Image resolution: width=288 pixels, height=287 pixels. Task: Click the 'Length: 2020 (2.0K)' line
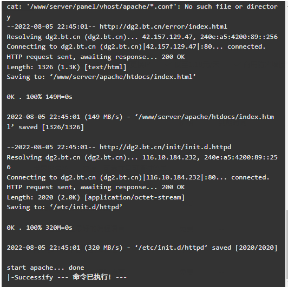pyautogui.click(x=96, y=197)
